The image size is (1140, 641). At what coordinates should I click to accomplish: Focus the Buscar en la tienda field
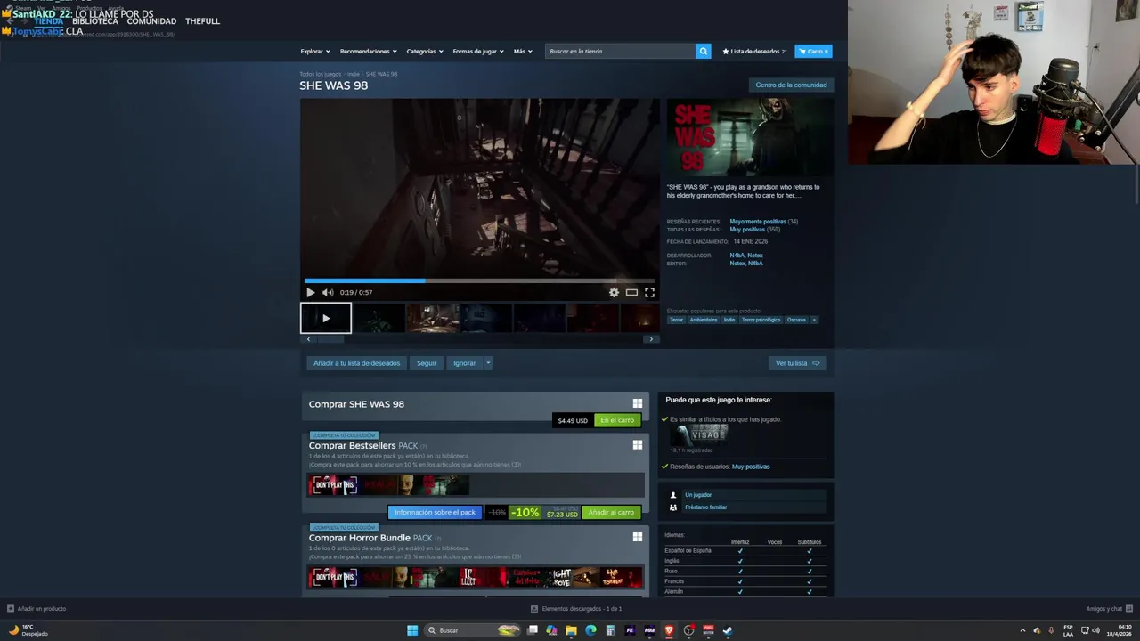(x=621, y=51)
